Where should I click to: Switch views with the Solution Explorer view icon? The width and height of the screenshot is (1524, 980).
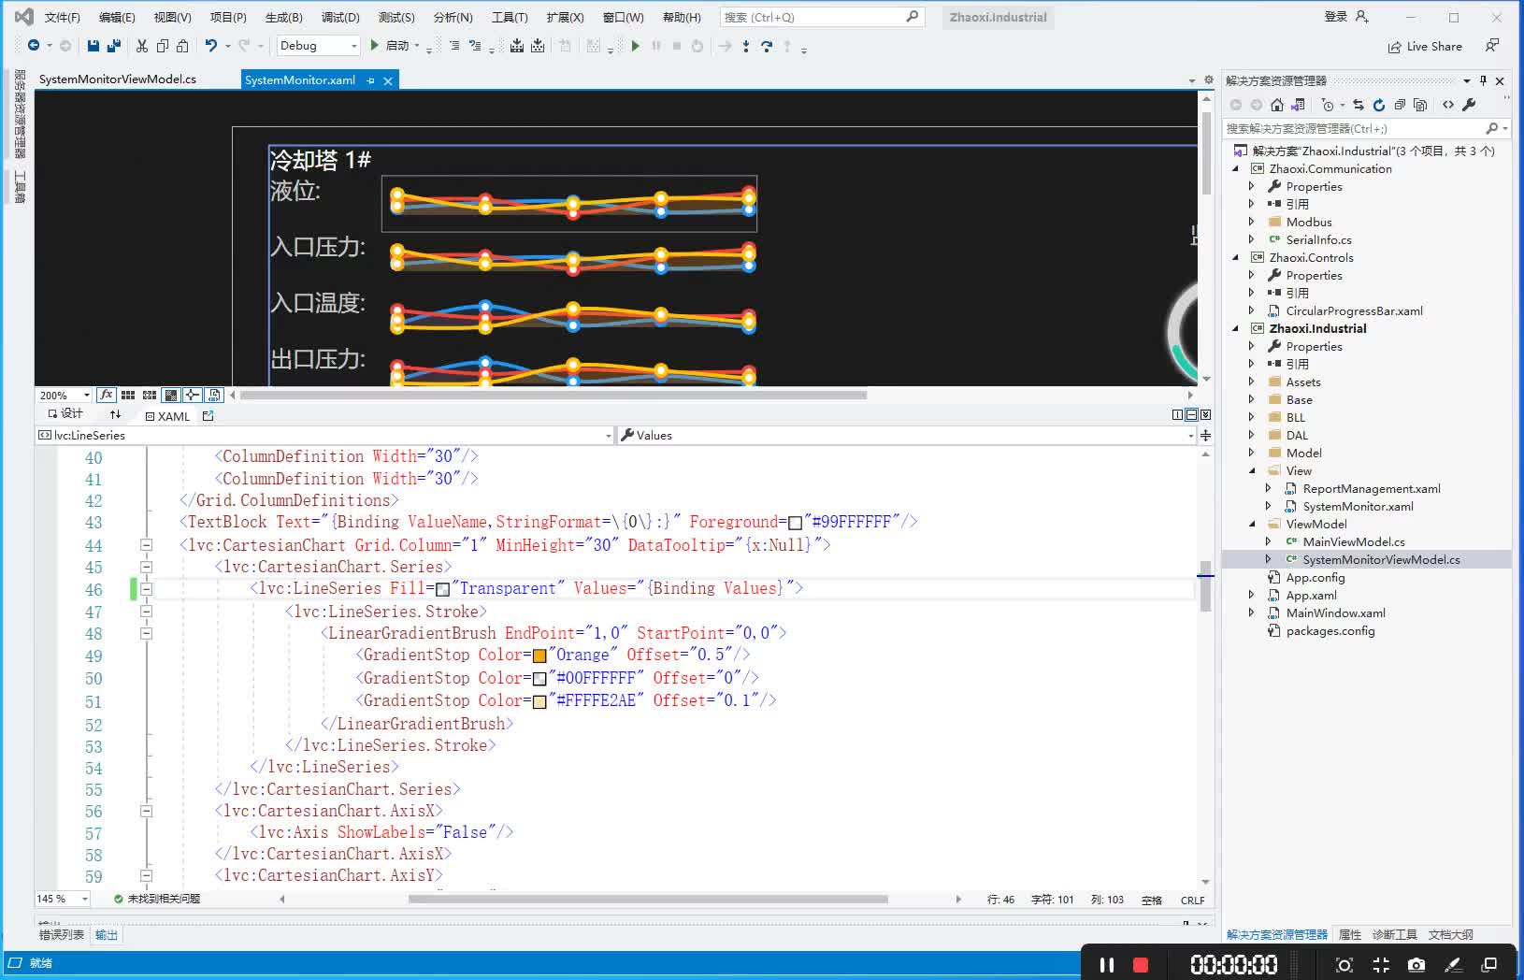pos(1298,105)
